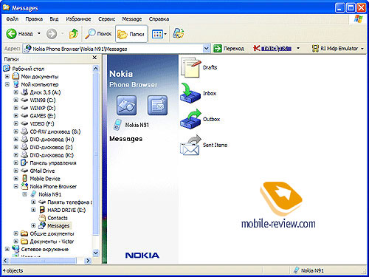Toggle the Folders (Папки) pane button
This screenshot has width=369, height=277.
(x=131, y=34)
